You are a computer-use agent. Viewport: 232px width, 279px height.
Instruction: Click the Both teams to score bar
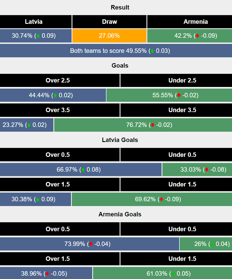point(116,51)
